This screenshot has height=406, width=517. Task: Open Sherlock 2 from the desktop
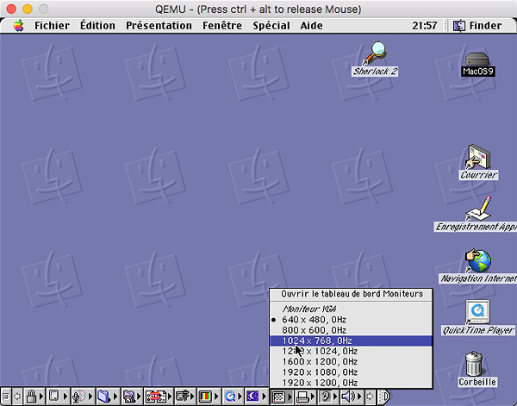[375, 59]
